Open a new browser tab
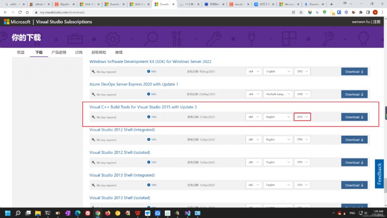 tap(331, 4)
